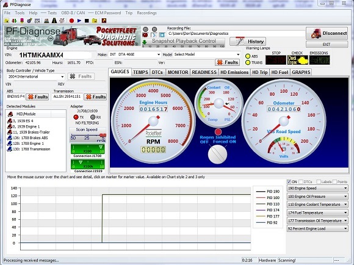Click the ECM calendar toolbar icon
This screenshot has height=265, width=354.
tap(37, 21)
